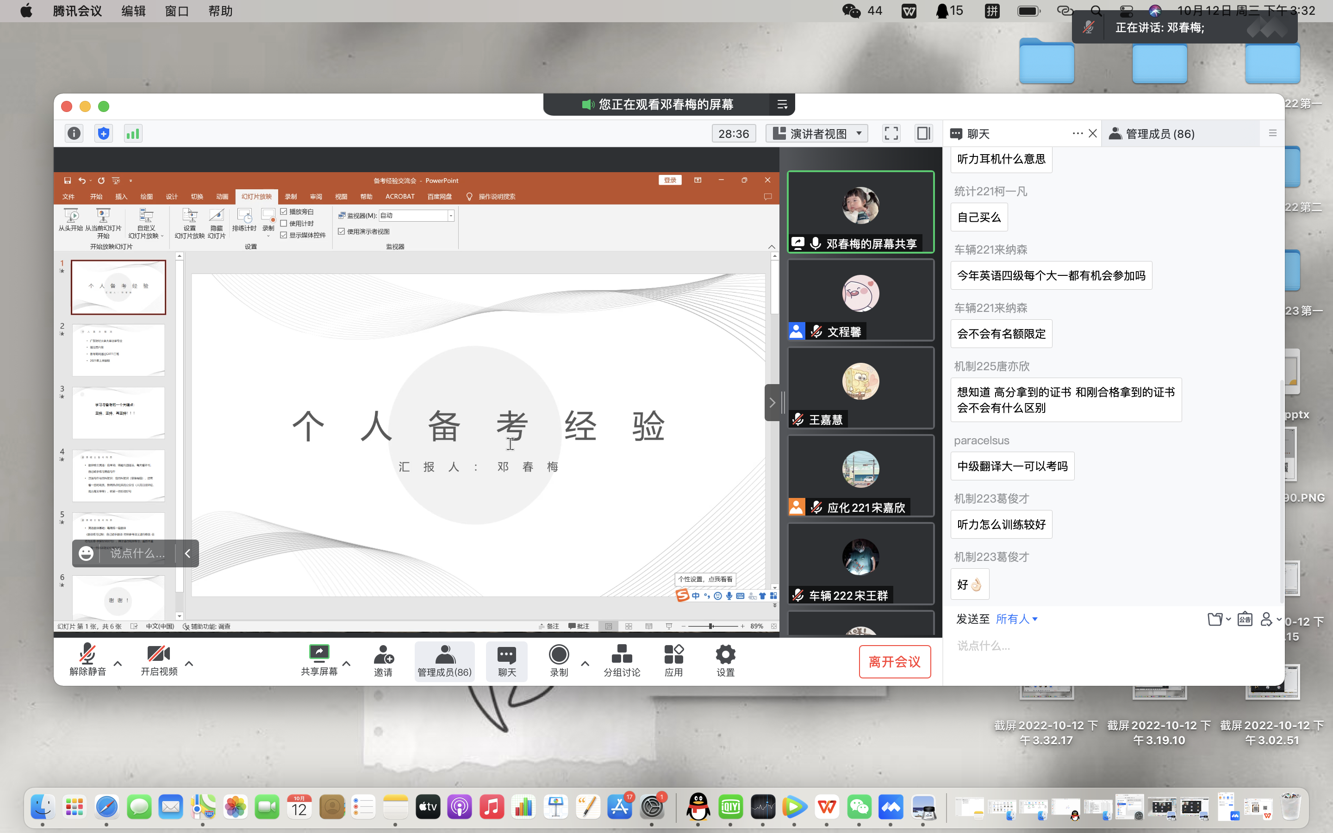The width and height of the screenshot is (1333, 833).
Task: Unmute the microphone
Action: point(87,660)
